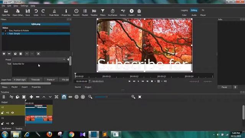This screenshot has width=245, height=138.
Task: Pause jobs in Jobs panel
Action: pyautogui.click(x=224, y=87)
